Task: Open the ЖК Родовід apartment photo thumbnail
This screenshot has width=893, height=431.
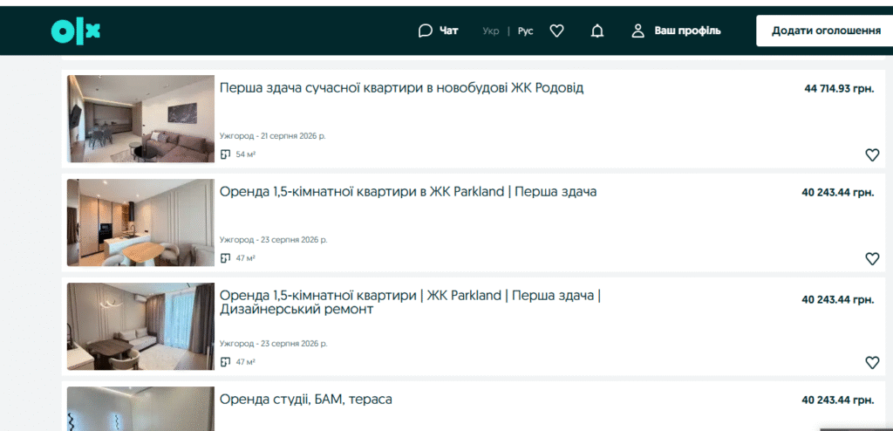Action: [x=140, y=119]
